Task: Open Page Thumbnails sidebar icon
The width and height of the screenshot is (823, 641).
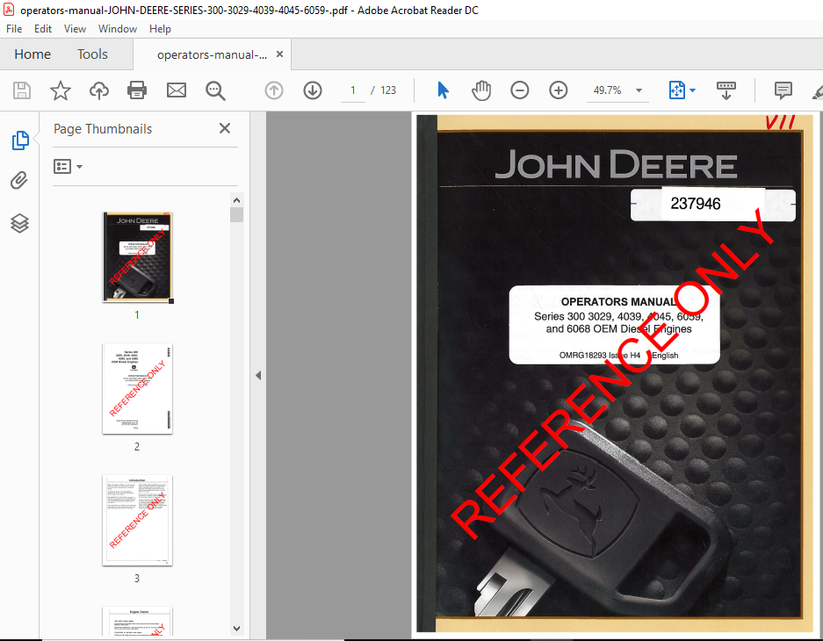Action: pyautogui.click(x=20, y=140)
